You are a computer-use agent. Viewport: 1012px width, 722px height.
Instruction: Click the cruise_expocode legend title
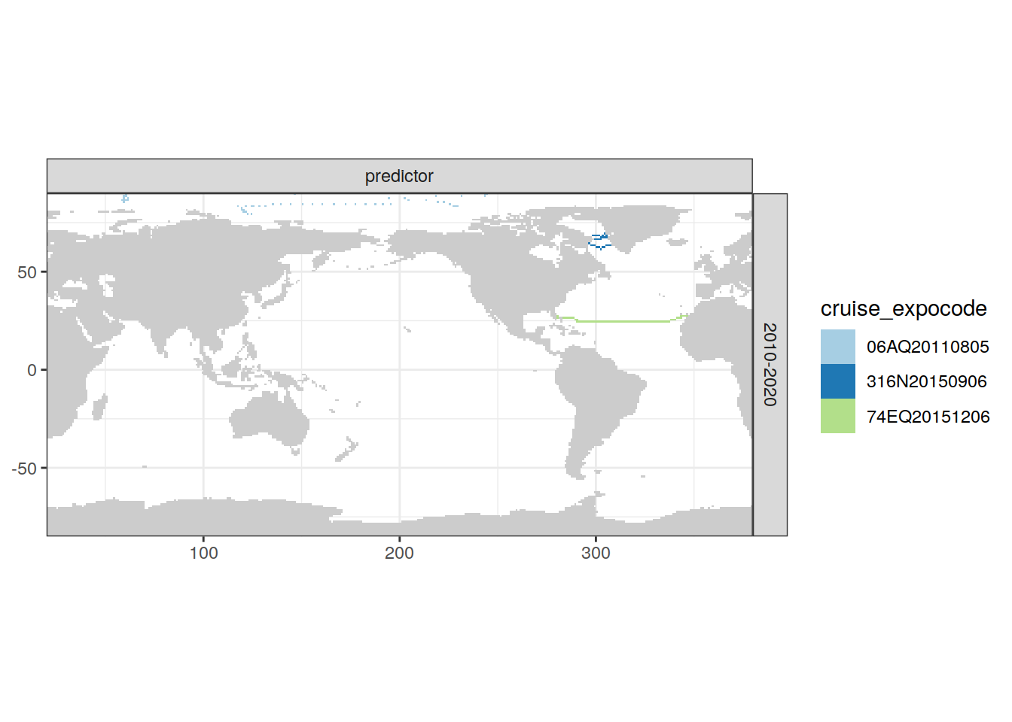point(903,309)
